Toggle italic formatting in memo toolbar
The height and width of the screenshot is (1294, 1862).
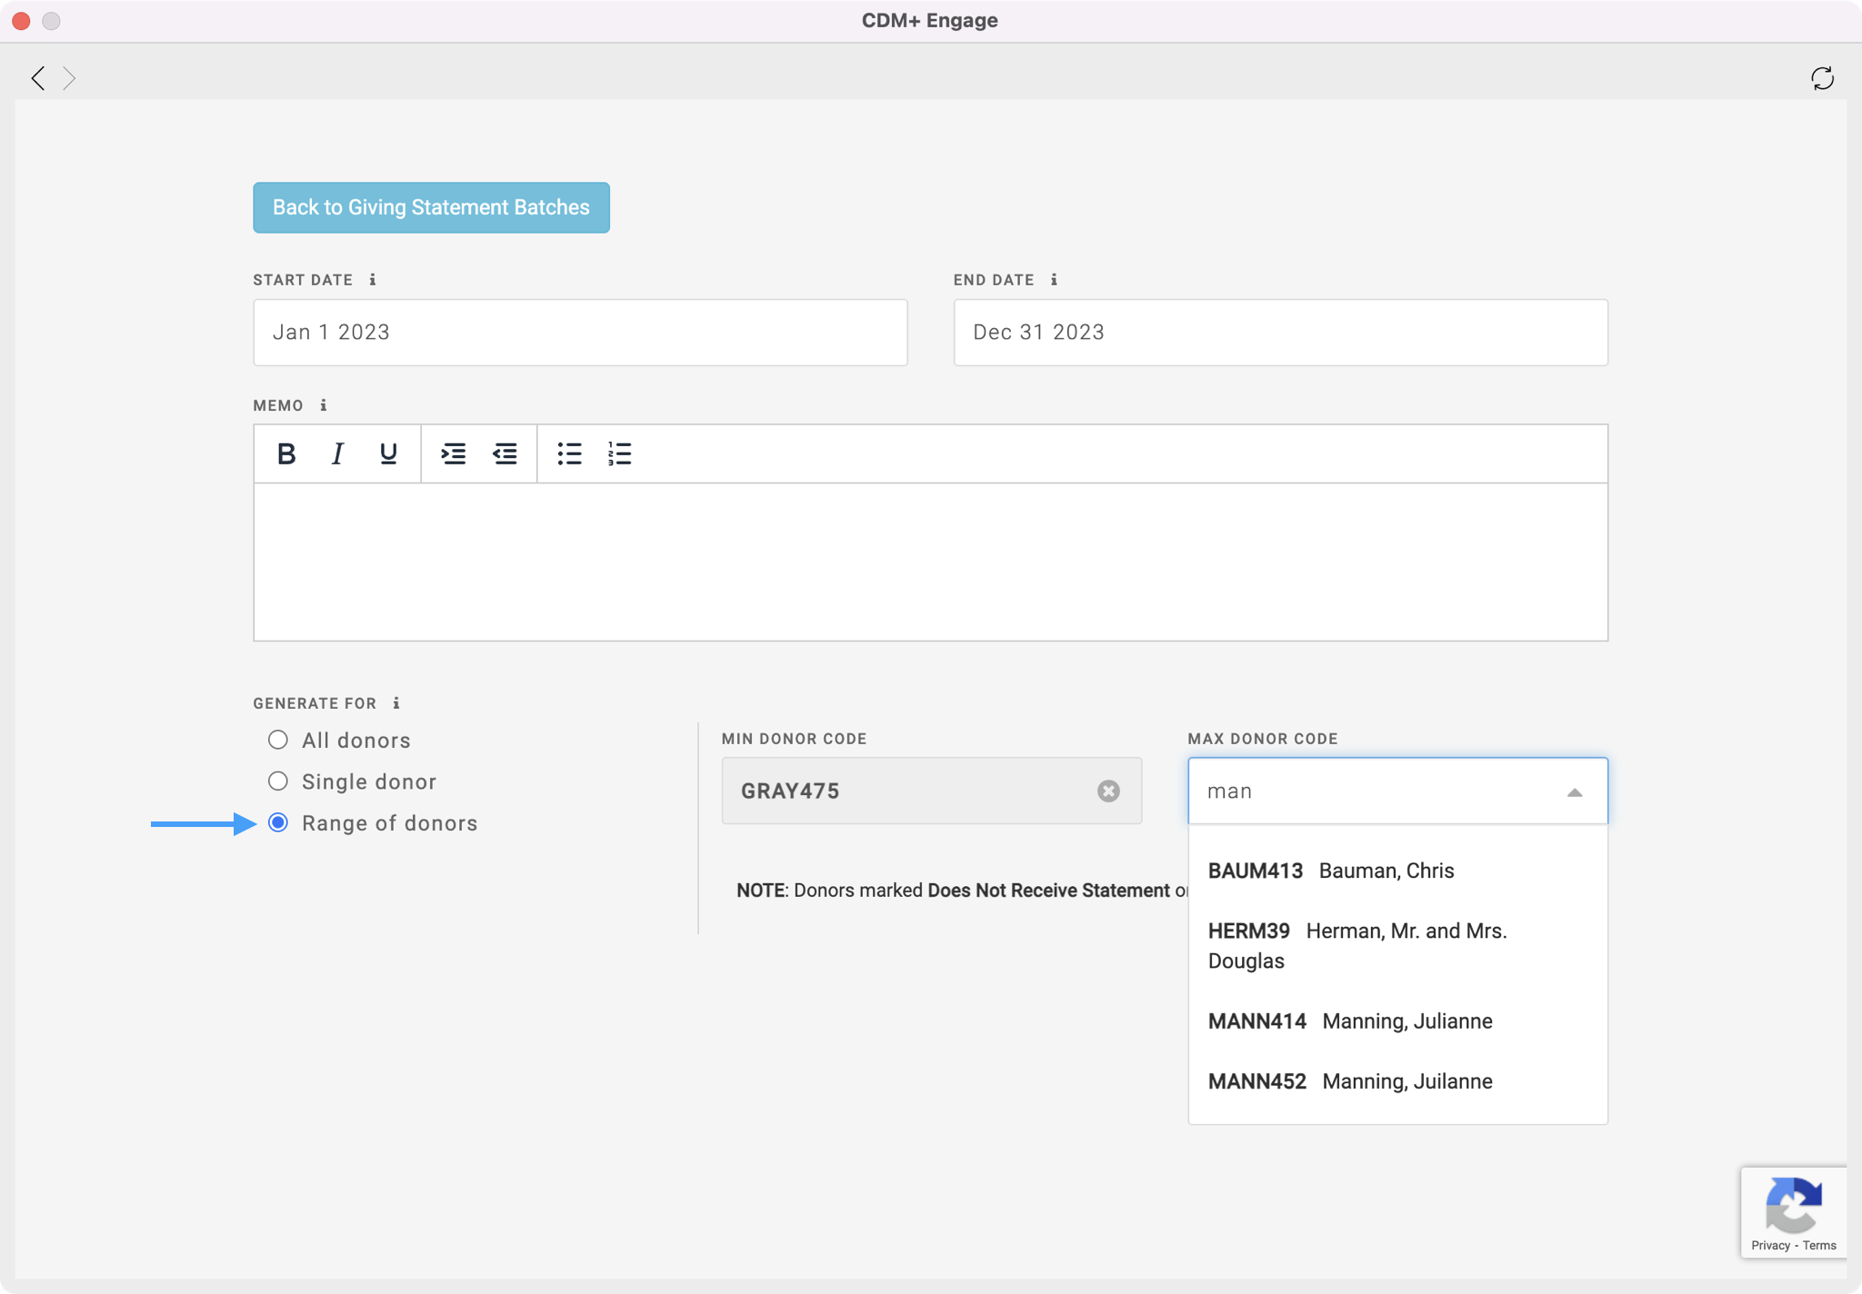point(337,453)
